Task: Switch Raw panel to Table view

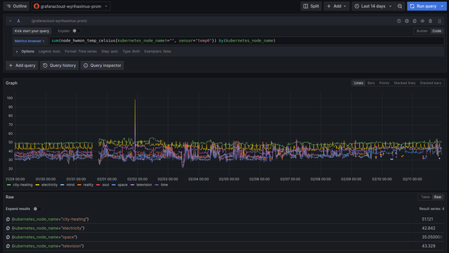Action: [x=425, y=197]
